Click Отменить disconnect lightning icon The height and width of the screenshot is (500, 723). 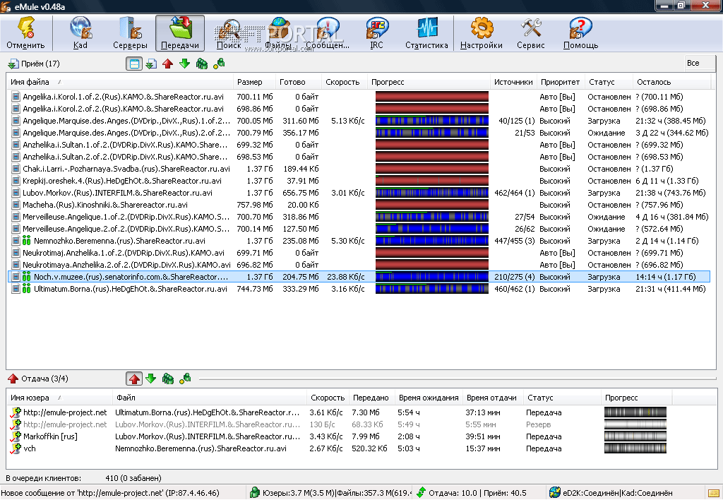point(25,33)
